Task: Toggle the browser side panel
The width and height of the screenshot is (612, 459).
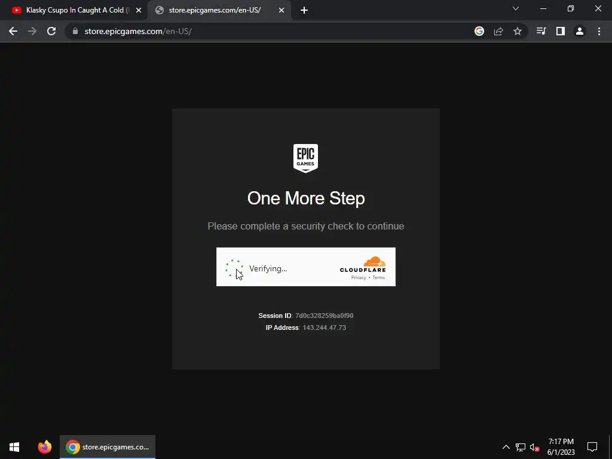Action: tap(561, 31)
